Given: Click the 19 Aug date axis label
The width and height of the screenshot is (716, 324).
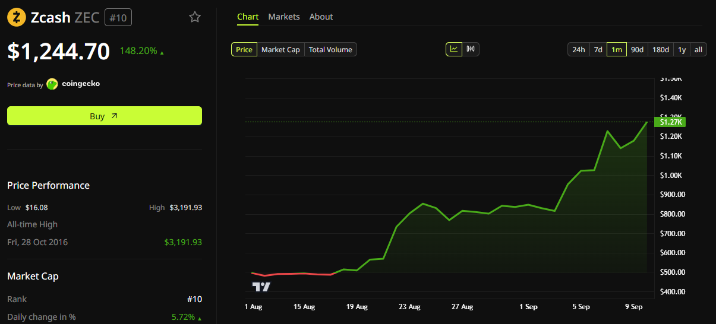Looking at the screenshot, I should (x=357, y=307).
